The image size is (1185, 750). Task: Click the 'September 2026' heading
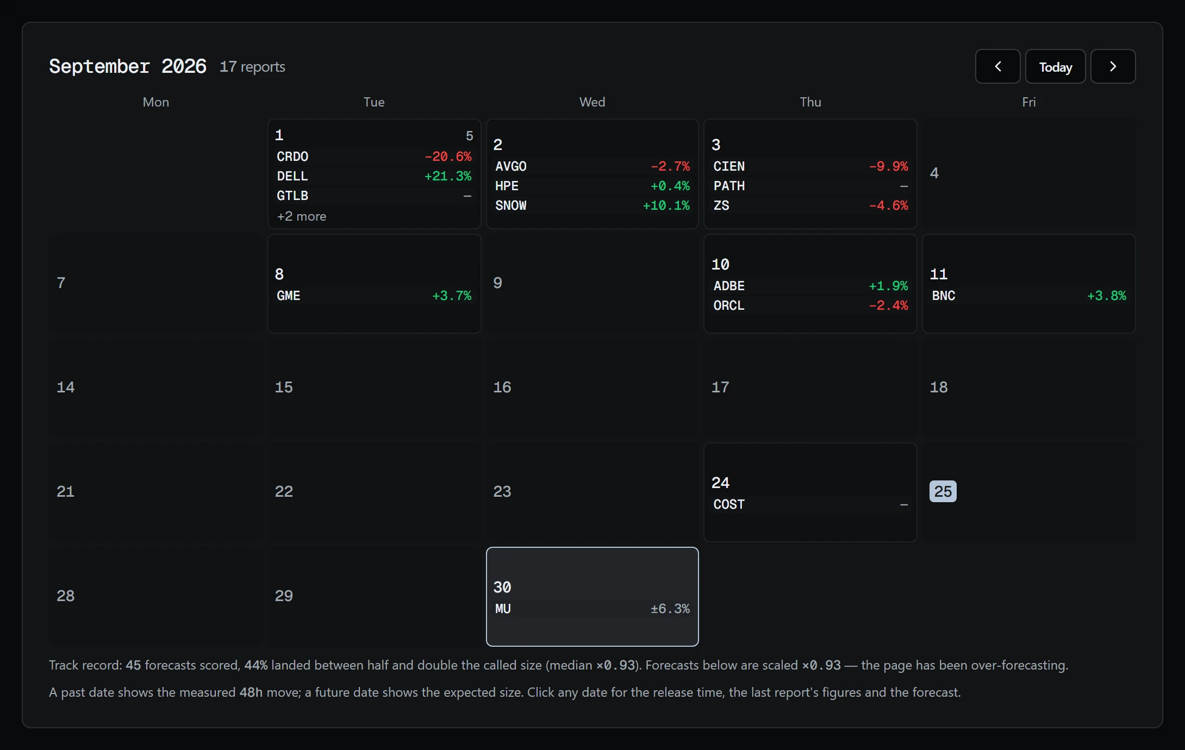[128, 66]
